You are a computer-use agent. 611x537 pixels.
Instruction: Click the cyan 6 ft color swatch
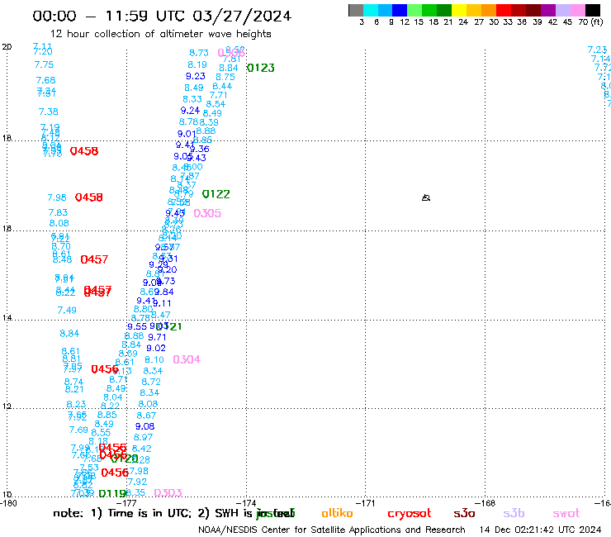coord(371,10)
